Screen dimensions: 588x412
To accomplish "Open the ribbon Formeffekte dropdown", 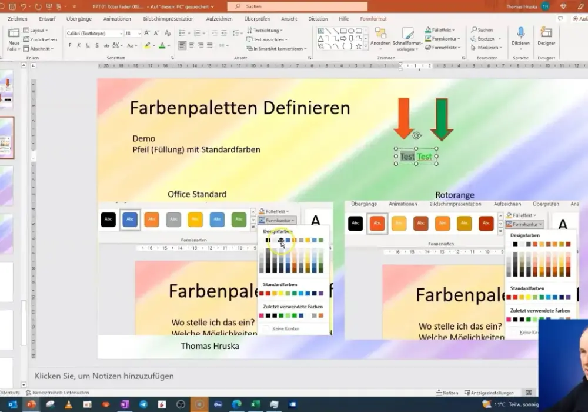I will tap(443, 48).
